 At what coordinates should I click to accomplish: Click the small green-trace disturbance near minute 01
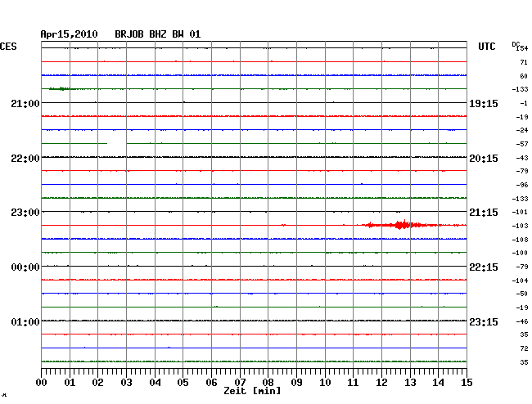click(x=61, y=89)
